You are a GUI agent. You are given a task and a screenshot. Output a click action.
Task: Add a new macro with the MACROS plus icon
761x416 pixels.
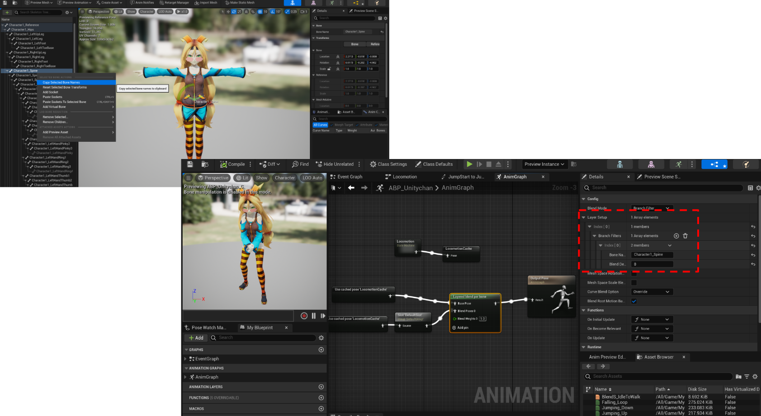[321, 409]
